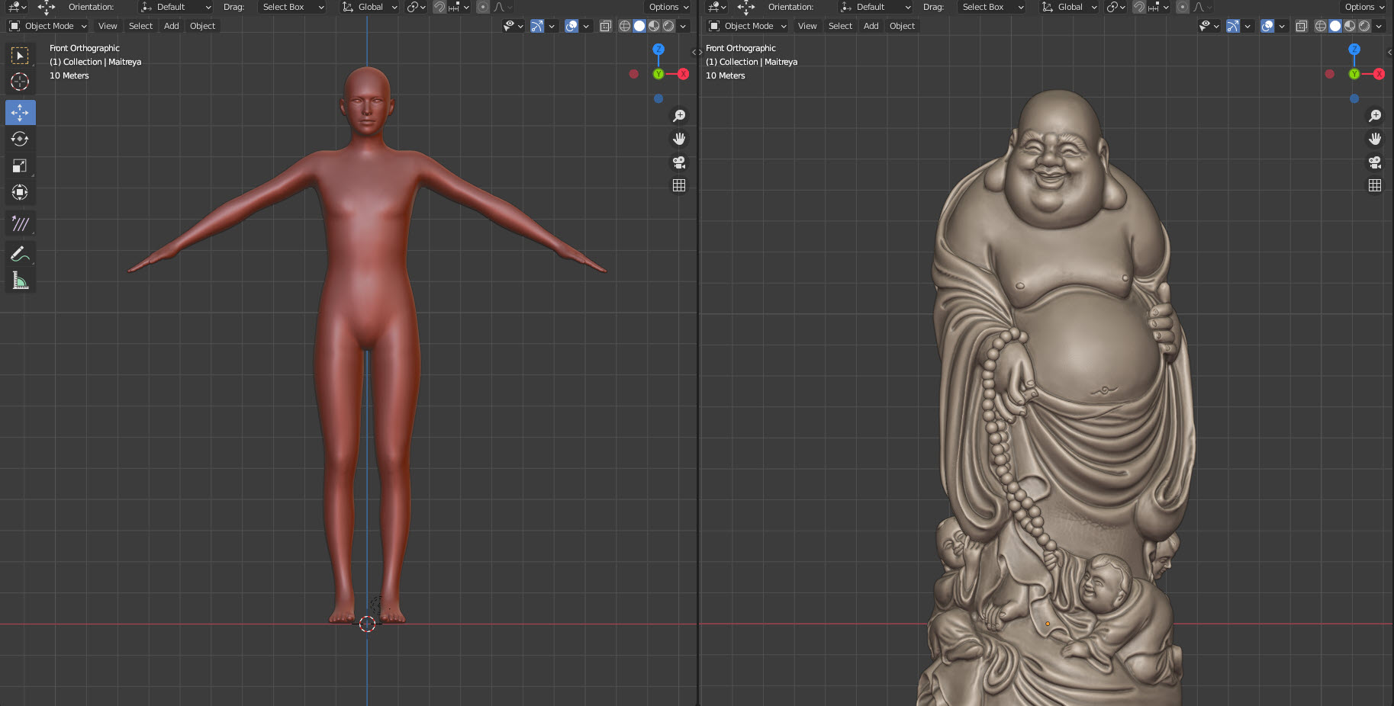Screen dimensions: 1394x706
Task: Toggle camera view in left viewport
Action: pyautogui.click(x=679, y=162)
